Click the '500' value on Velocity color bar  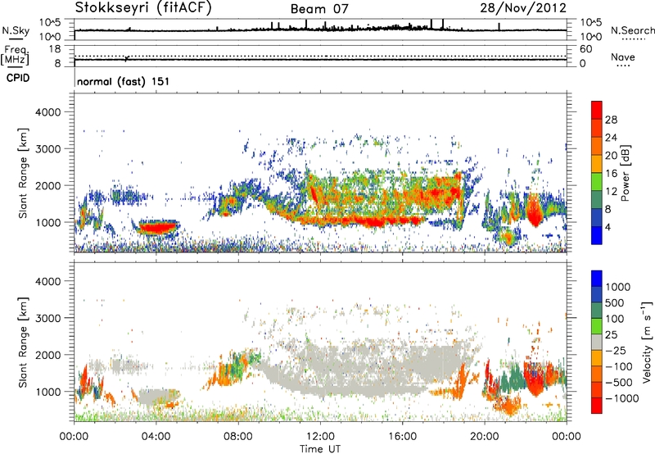615,303
